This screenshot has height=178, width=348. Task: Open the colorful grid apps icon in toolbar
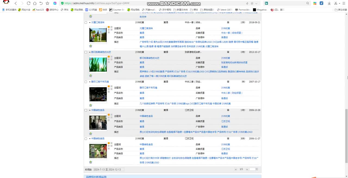tap(315, 3)
